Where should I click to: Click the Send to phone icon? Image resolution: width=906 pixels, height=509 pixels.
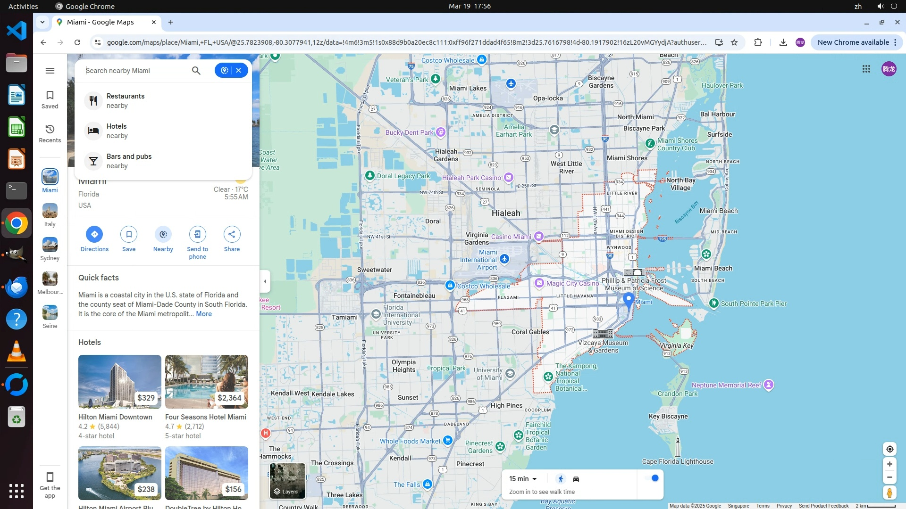tap(197, 234)
